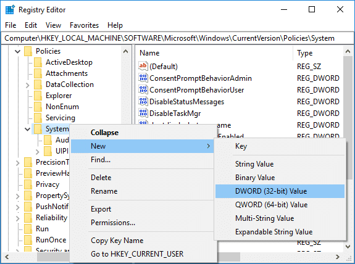Click the Explorer folder icon
Image resolution: width=355 pixels, height=264 pixels.
38,96
